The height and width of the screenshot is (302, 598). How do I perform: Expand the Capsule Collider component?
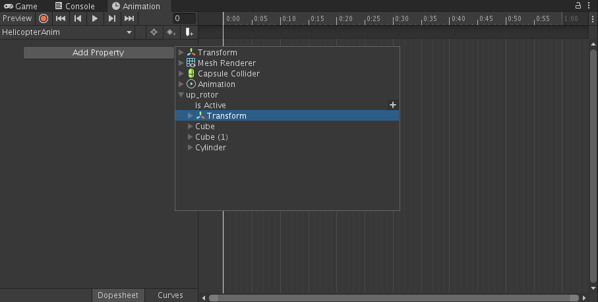click(x=181, y=74)
